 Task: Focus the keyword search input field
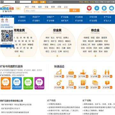tap(47, 11)
